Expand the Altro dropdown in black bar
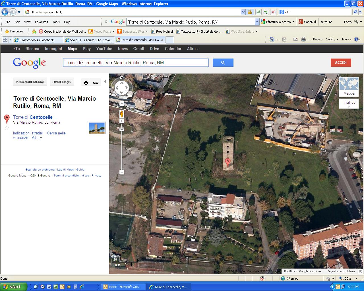The width and height of the screenshot is (364, 291). [193, 49]
